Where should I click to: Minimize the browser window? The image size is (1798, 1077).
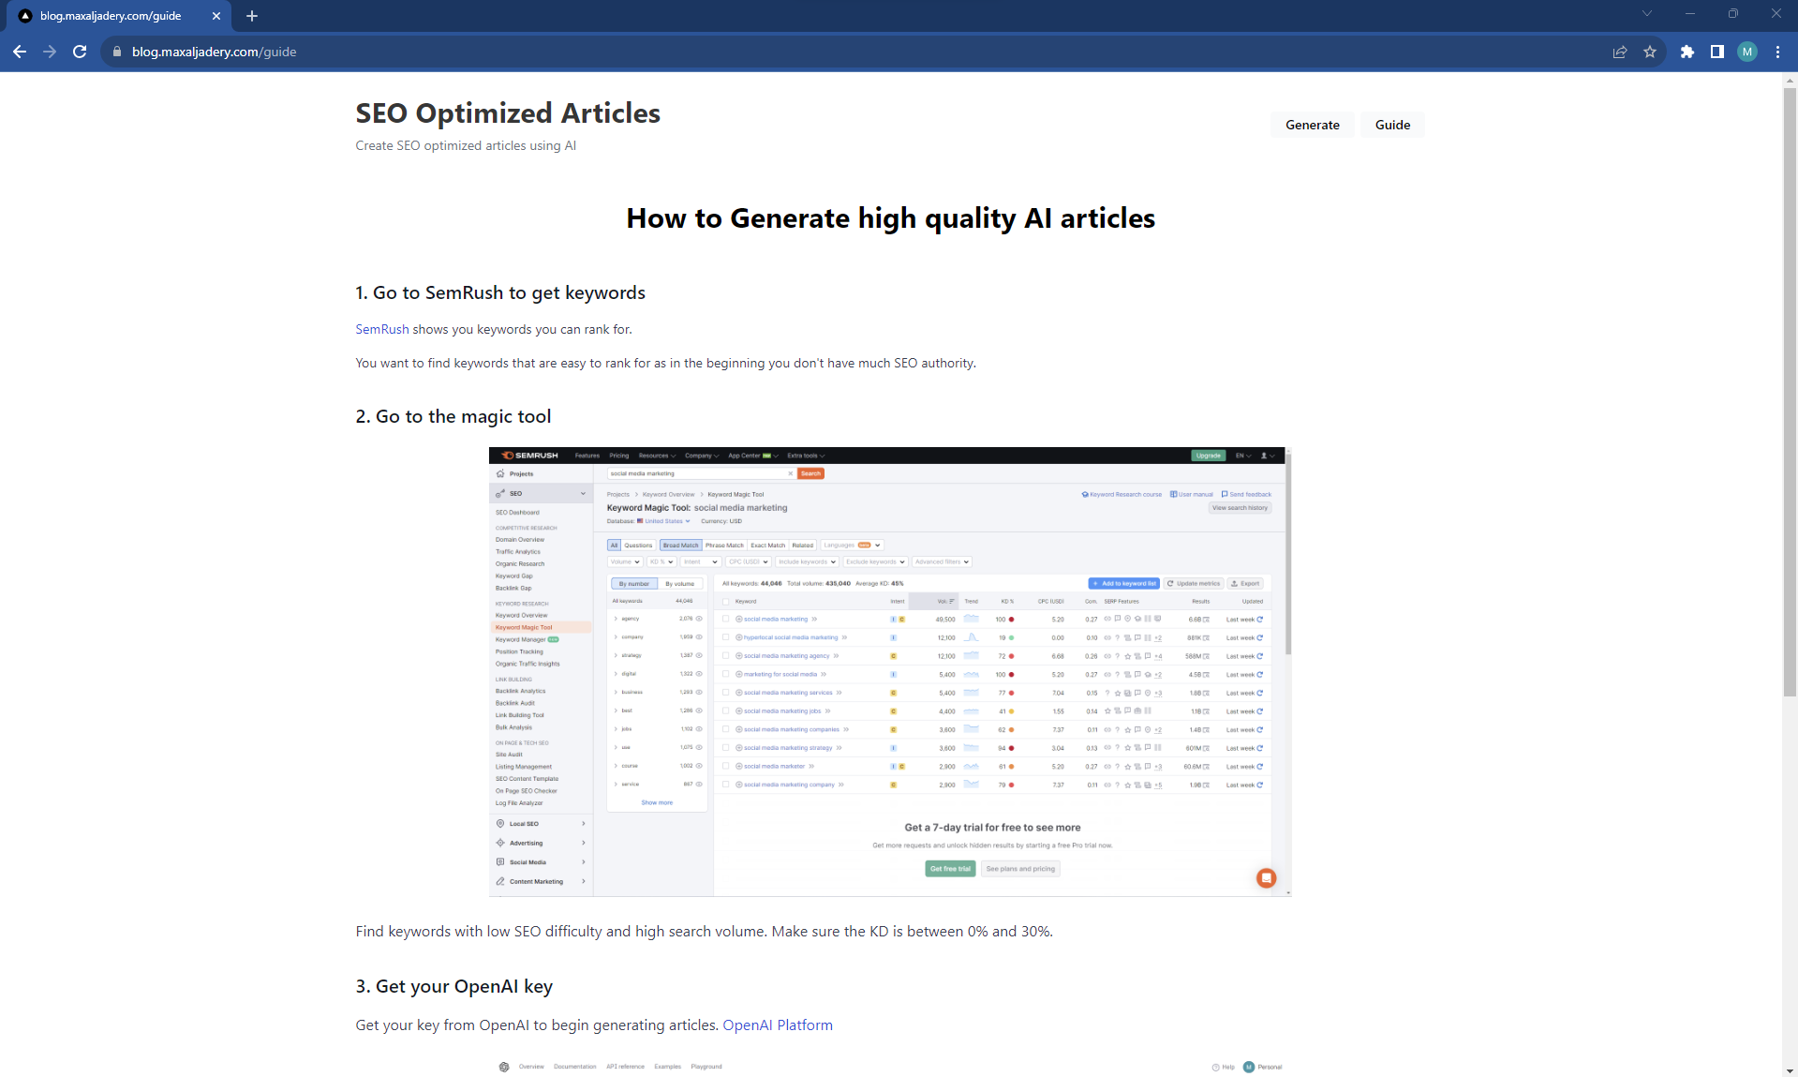point(1689,13)
